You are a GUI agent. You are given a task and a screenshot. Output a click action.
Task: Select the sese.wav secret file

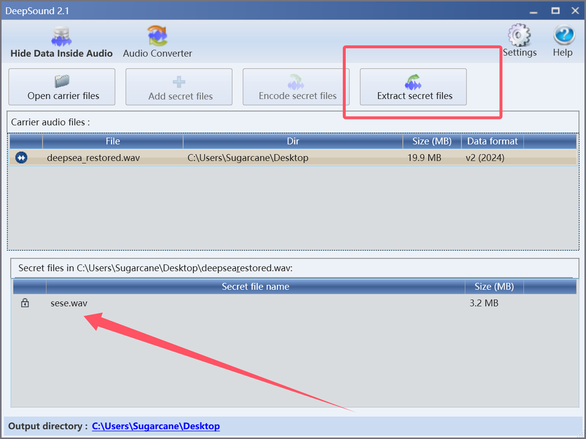coord(69,303)
